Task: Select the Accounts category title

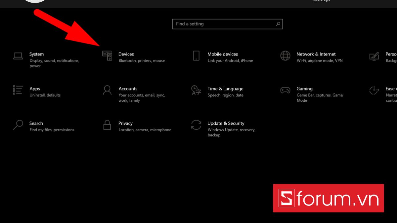Action: coord(128,89)
